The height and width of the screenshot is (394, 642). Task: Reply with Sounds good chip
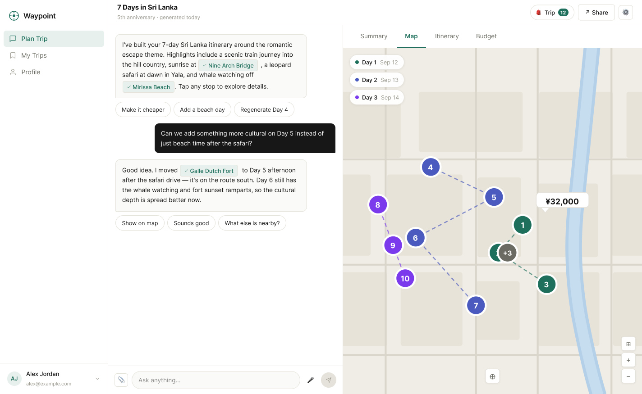191,223
